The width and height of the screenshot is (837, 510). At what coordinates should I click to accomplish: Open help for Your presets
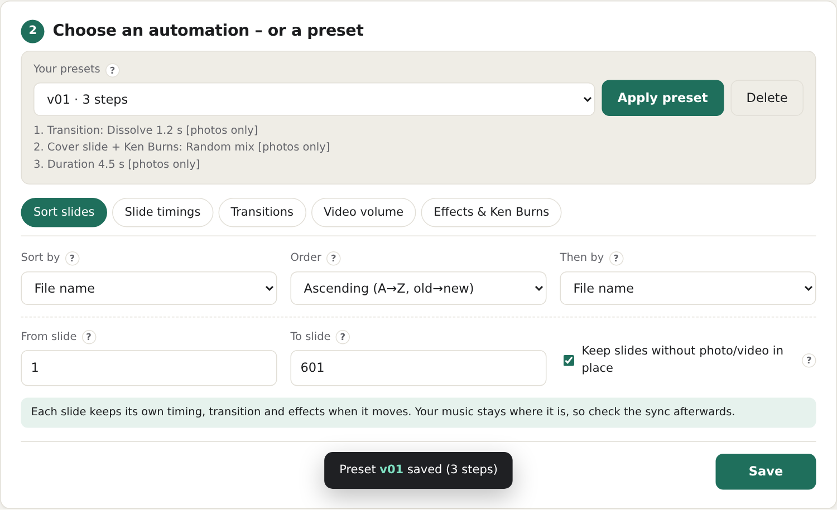(112, 70)
